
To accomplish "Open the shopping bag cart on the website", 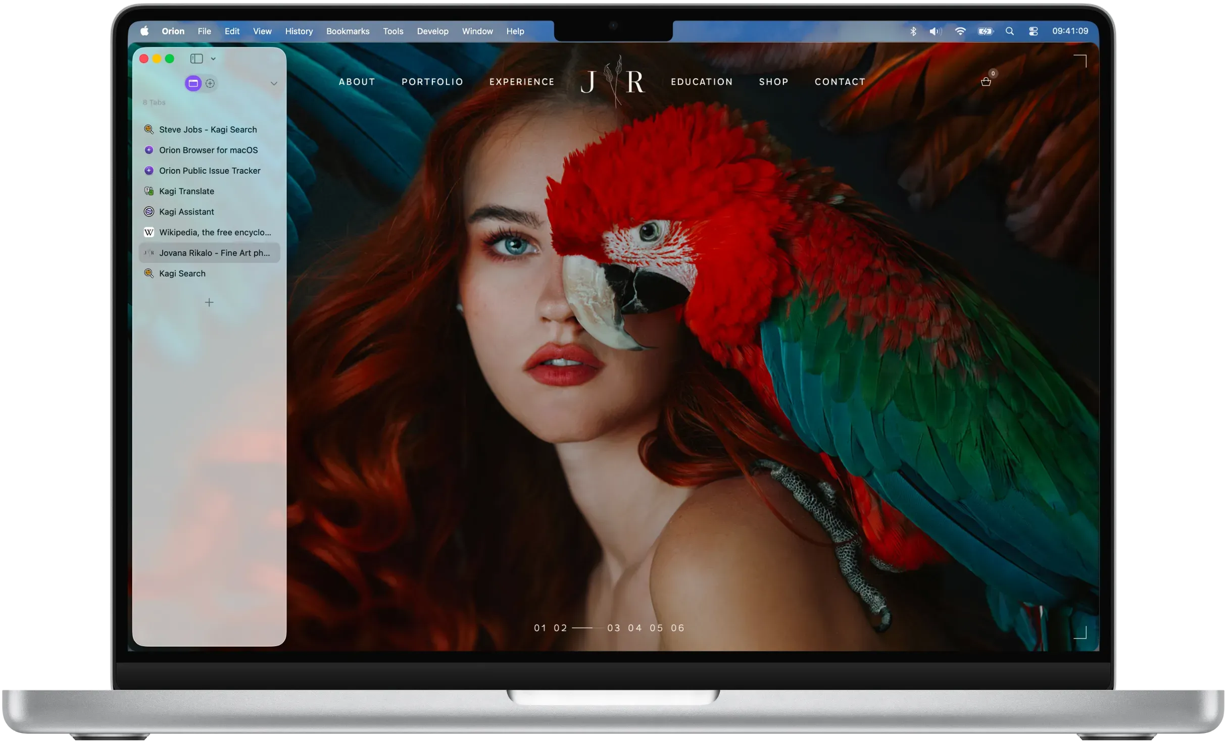I will (986, 82).
